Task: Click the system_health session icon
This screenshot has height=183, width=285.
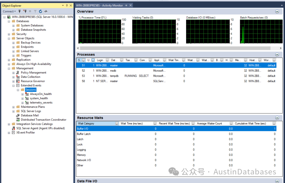Action: (27, 98)
